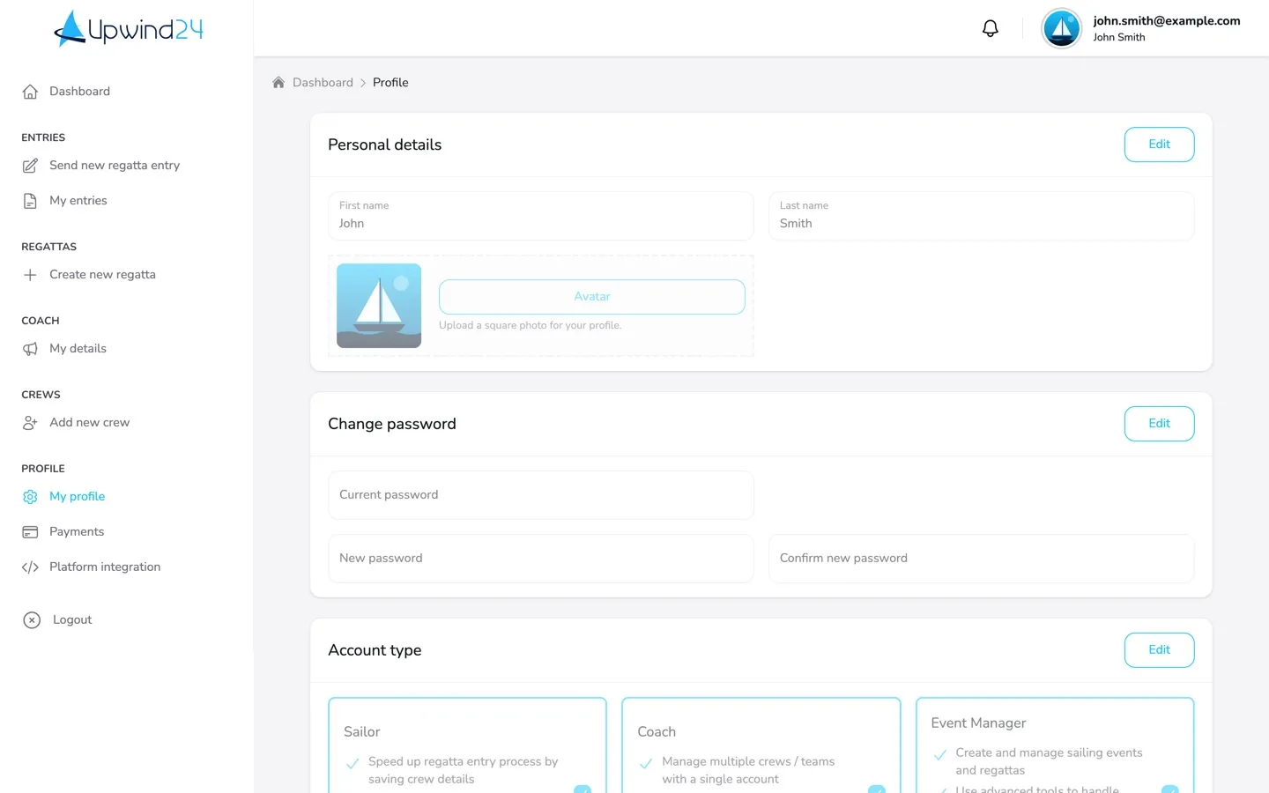Click the Upwind24 logo
Image resolution: width=1269 pixels, height=793 pixels.
(x=129, y=29)
